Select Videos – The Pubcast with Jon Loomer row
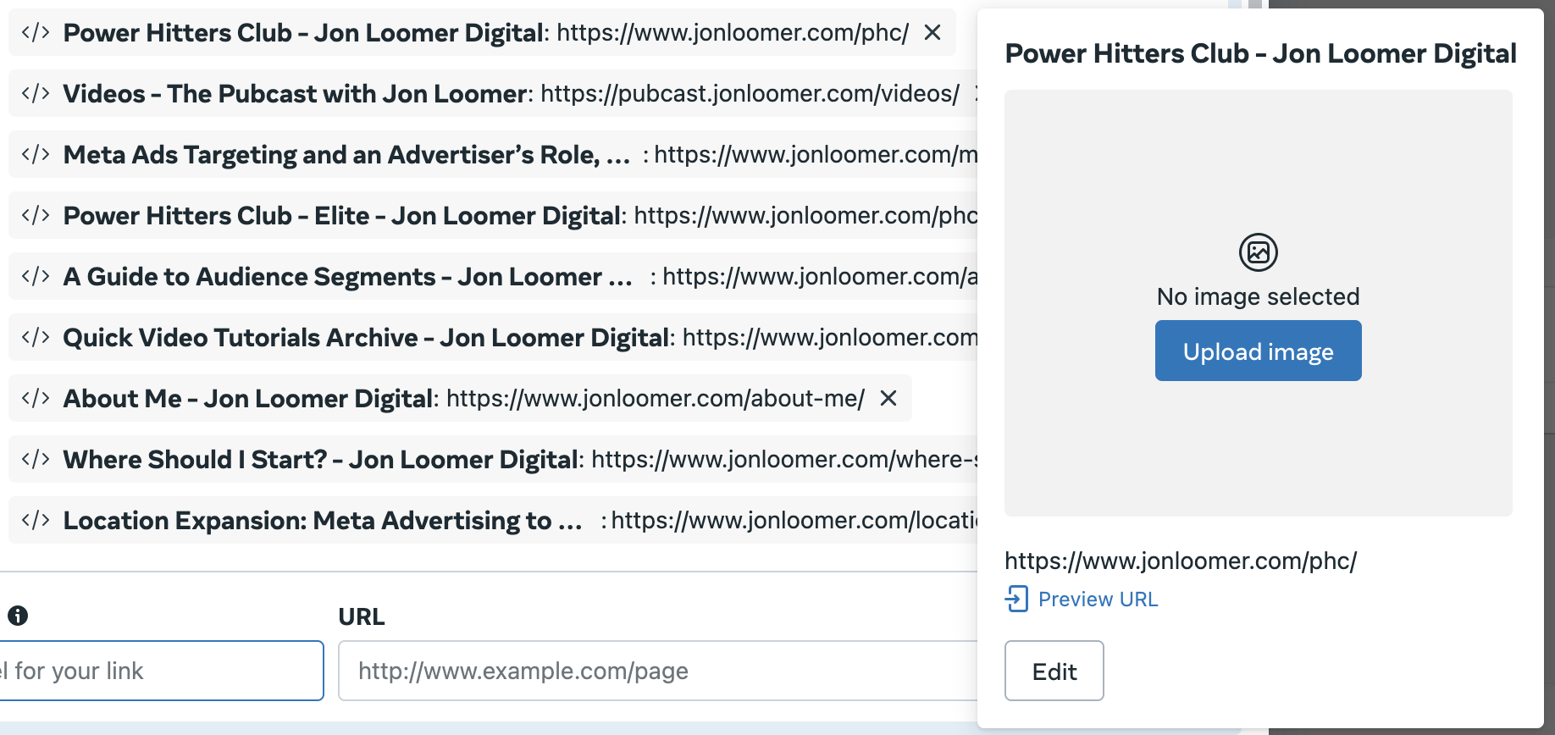Viewport: 1555px width, 735px height. pyautogui.click(x=493, y=93)
